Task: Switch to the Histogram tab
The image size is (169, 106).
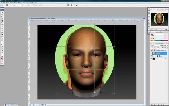Action: (159, 10)
